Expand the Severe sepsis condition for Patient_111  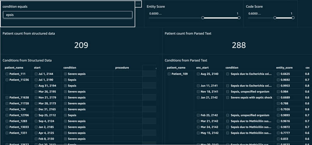pyautogui.click(x=65, y=74)
